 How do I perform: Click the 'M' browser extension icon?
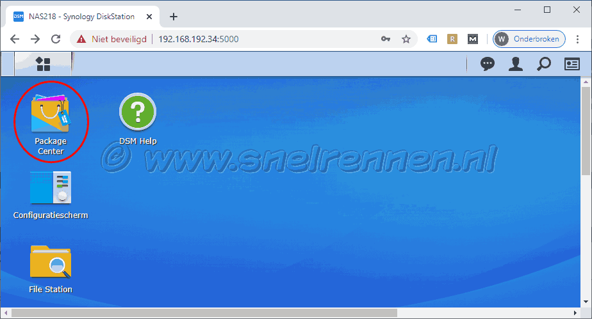tap(473, 39)
